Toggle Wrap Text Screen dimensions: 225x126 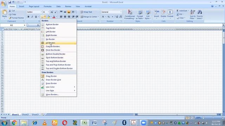coord(86,12)
